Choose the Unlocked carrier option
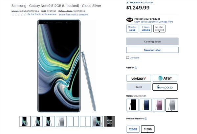 [x=165, y=87]
